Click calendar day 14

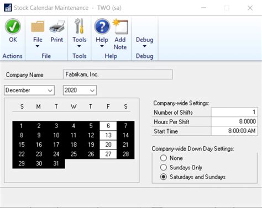click(x=125, y=135)
